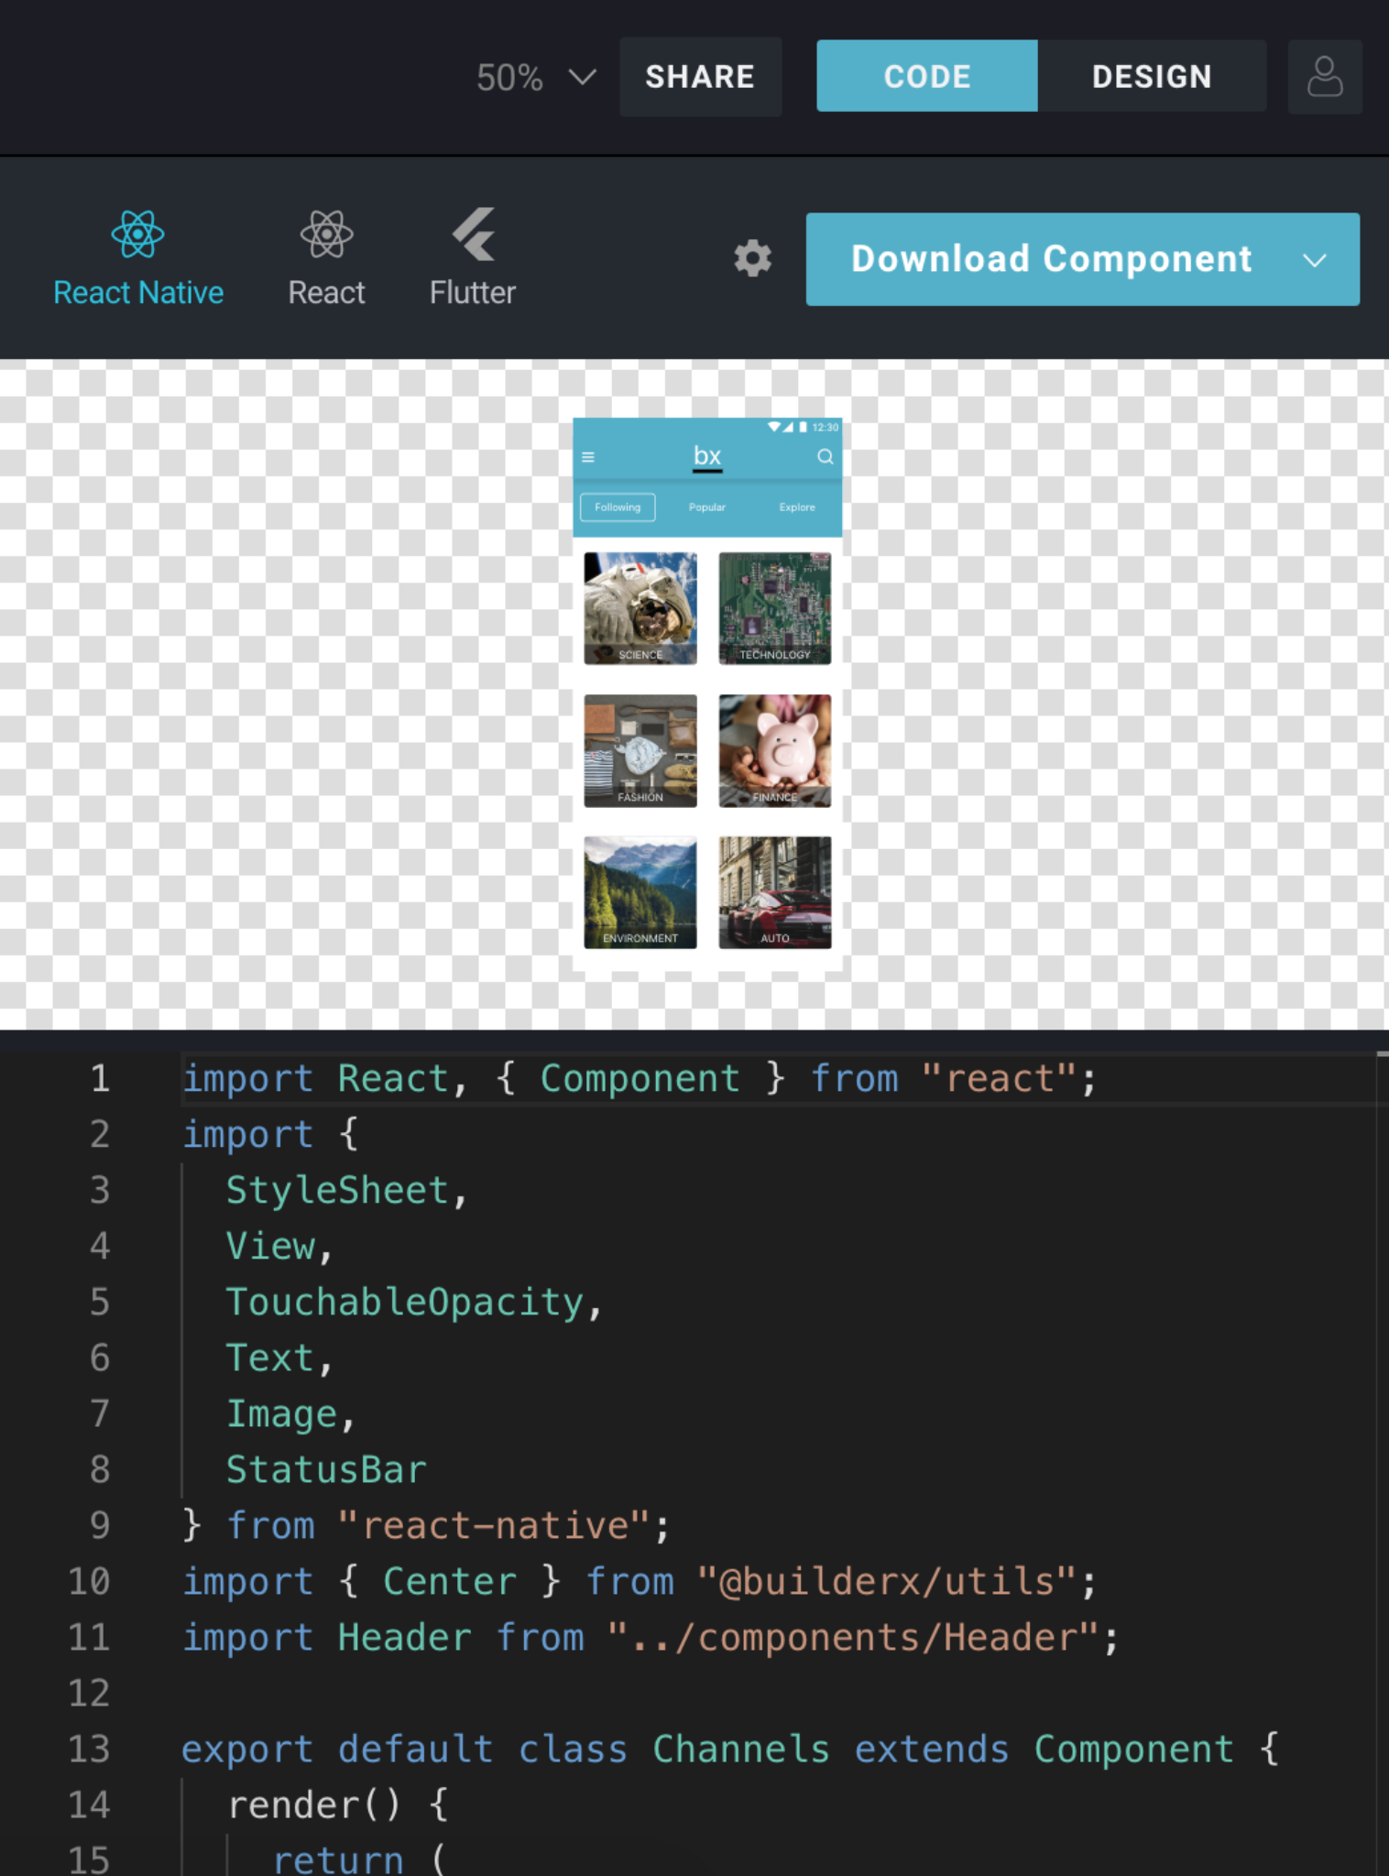
Task: Tap the hamburger menu in phone preview
Action: pos(588,457)
